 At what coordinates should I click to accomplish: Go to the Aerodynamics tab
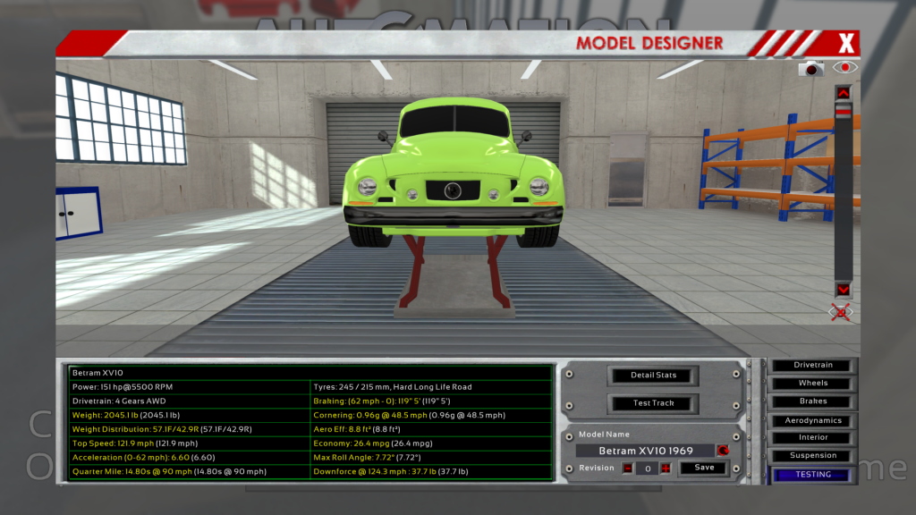point(813,420)
